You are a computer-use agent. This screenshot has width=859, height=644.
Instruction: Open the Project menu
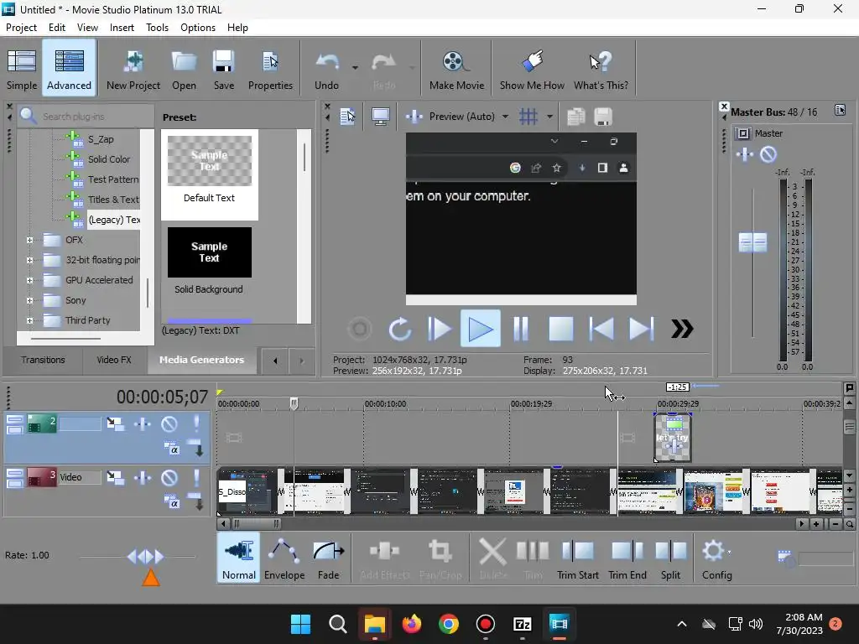pos(21,28)
